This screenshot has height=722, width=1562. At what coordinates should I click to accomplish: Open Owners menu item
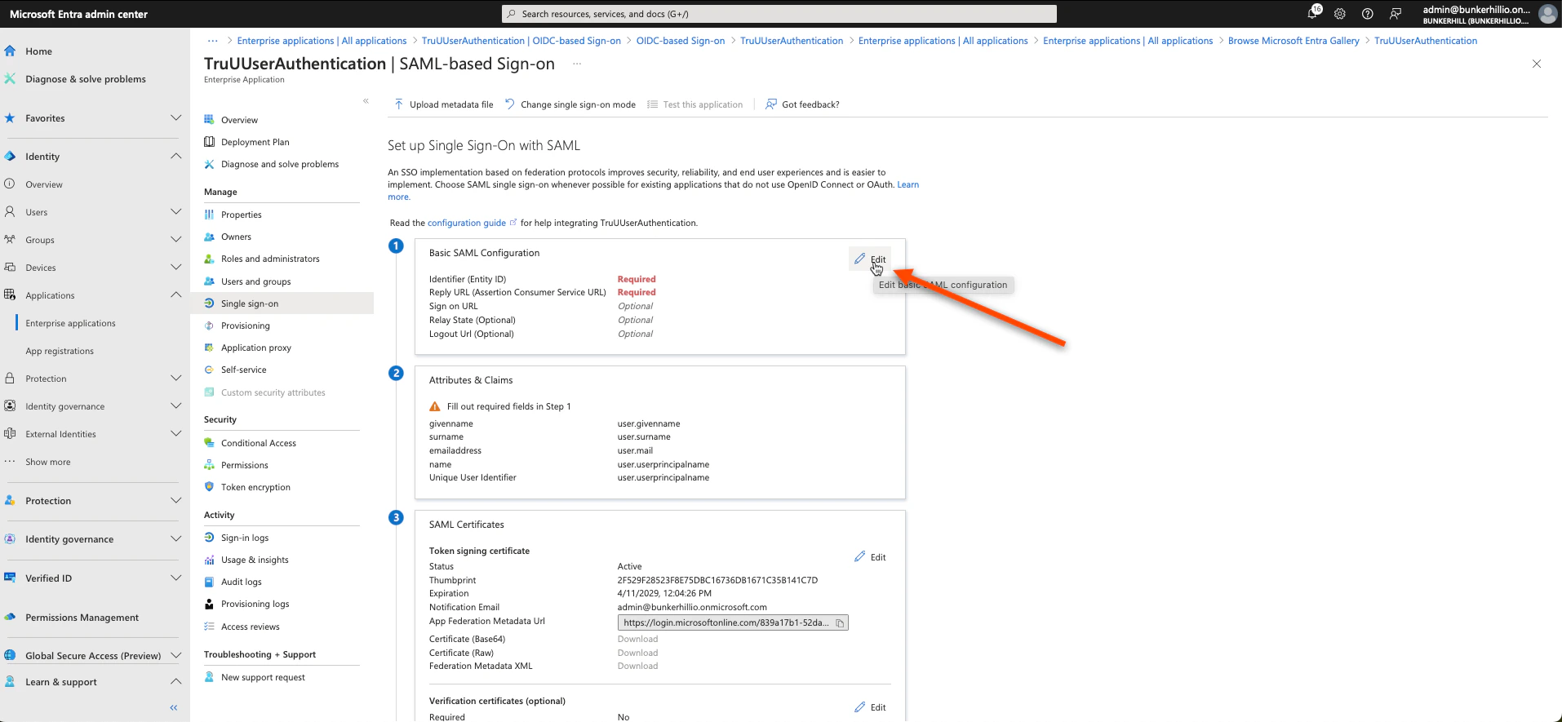coord(236,237)
